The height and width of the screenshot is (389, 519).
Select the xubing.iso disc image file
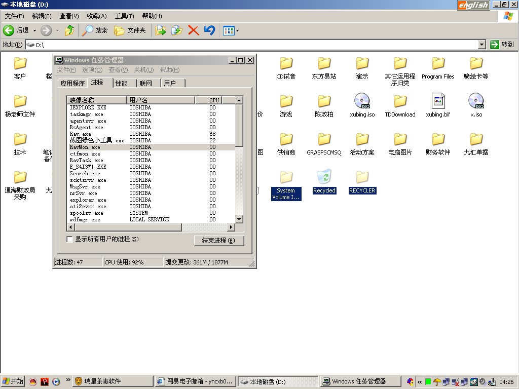[362, 102]
